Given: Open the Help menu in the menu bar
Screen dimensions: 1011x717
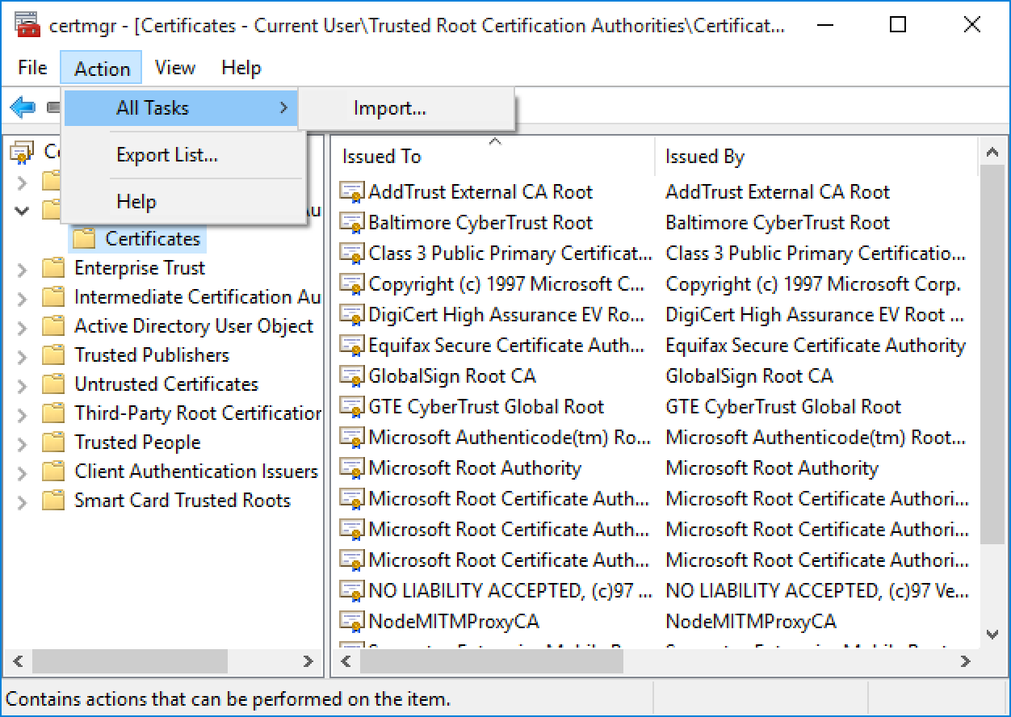Looking at the screenshot, I should 241,68.
